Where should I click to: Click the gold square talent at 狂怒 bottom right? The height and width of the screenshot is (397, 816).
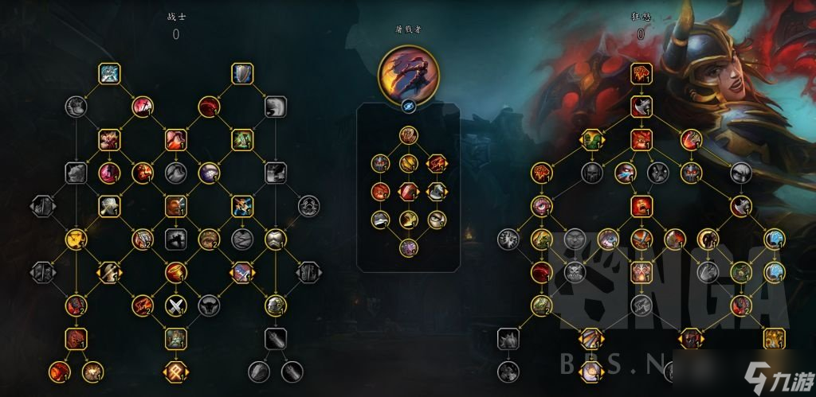click(775, 339)
